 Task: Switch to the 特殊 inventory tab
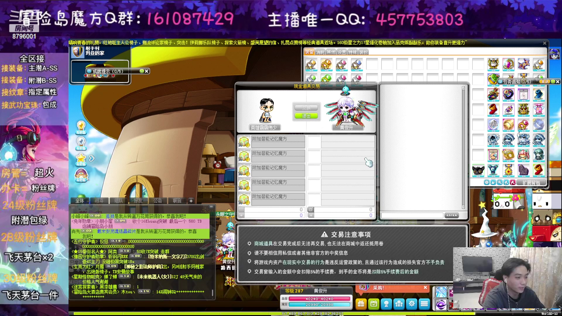[x=352, y=52]
